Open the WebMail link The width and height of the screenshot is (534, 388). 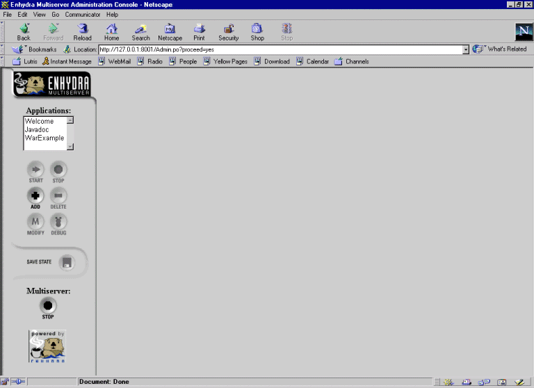(x=115, y=61)
